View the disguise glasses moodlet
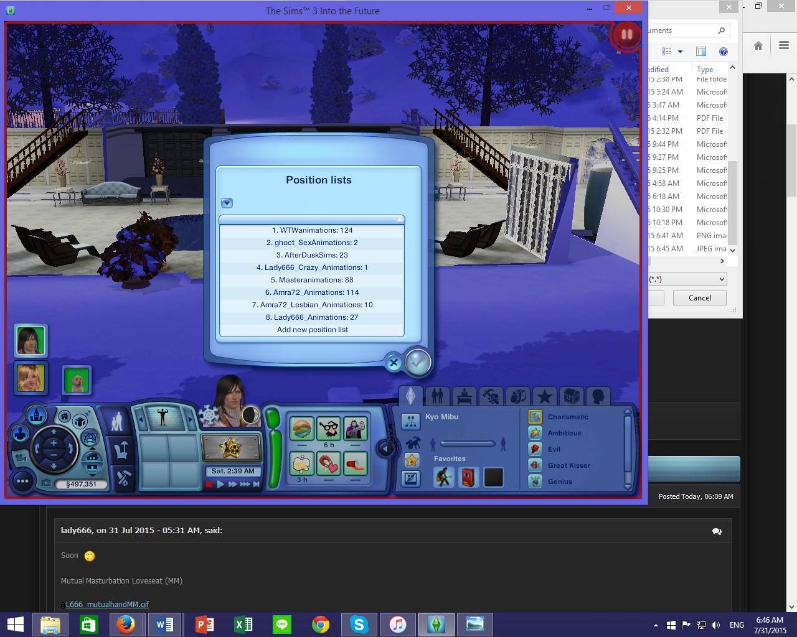Viewport: 797px width, 637px height. click(x=329, y=428)
